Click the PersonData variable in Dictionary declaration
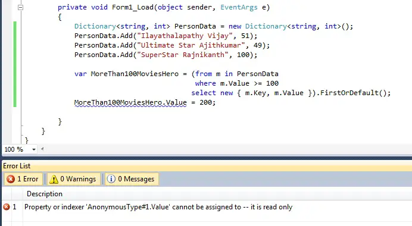The width and height of the screenshot is (412, 226). [195, 26]
